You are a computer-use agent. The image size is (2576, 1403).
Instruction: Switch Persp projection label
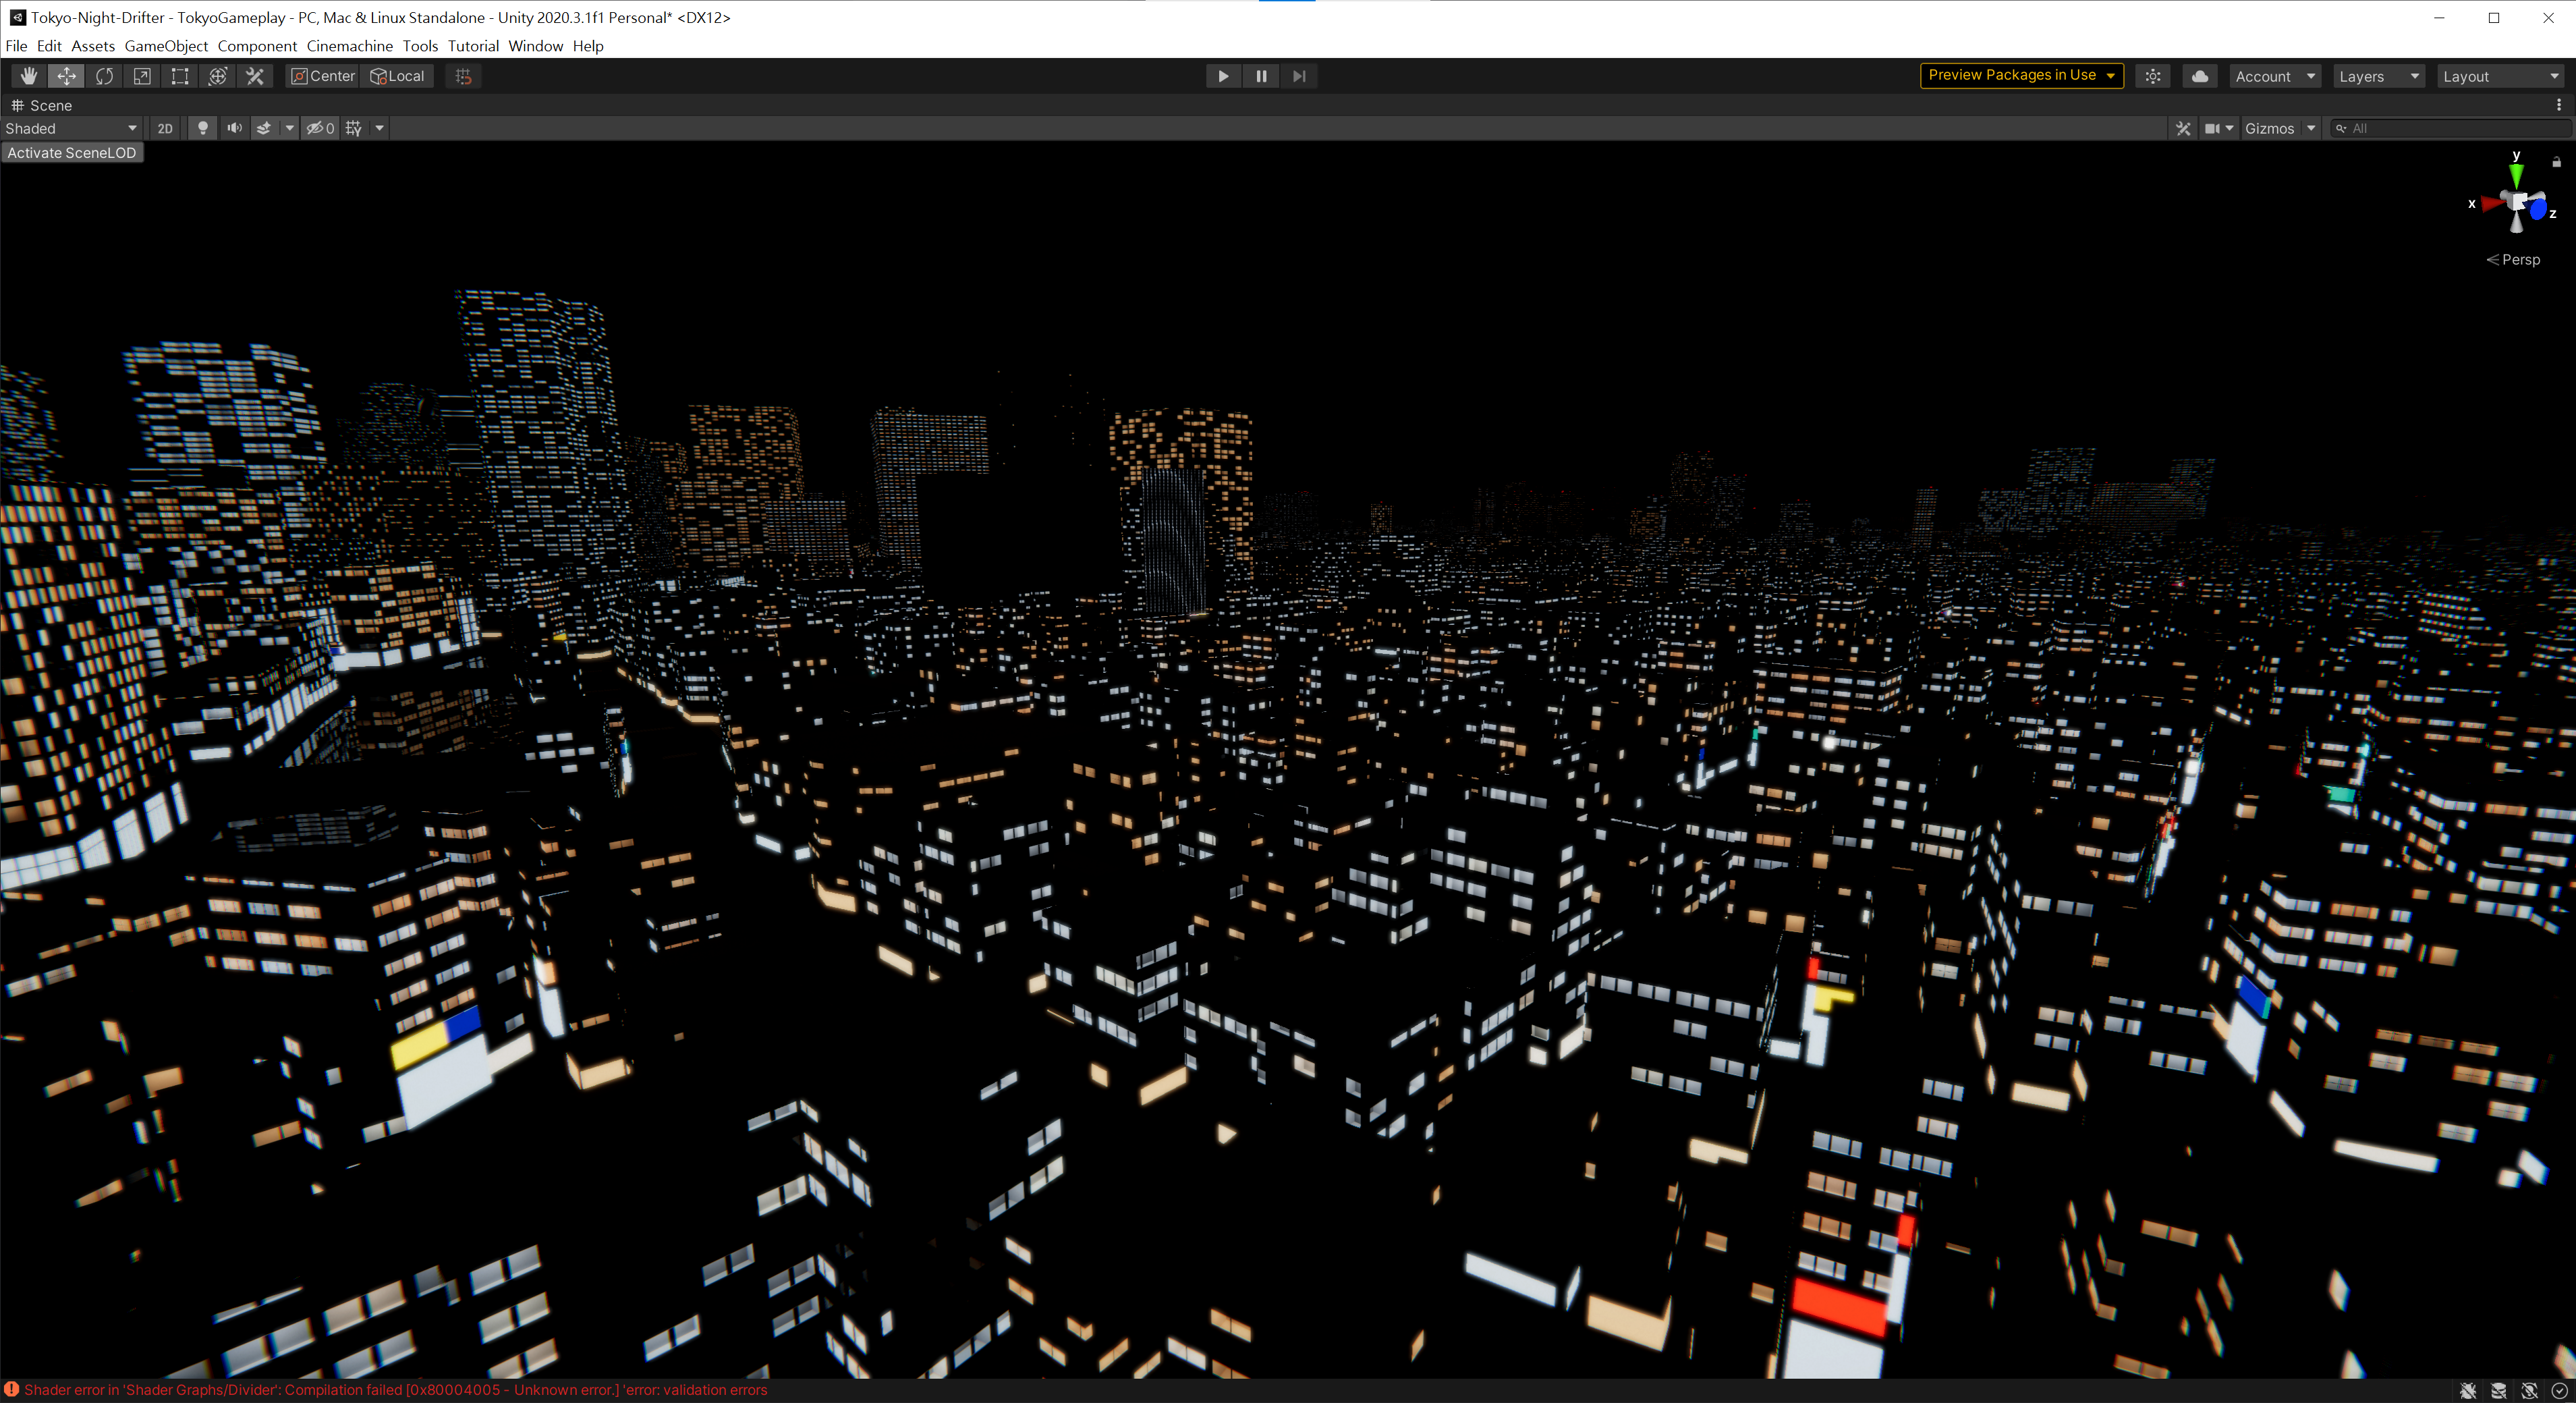(2513, 259)
